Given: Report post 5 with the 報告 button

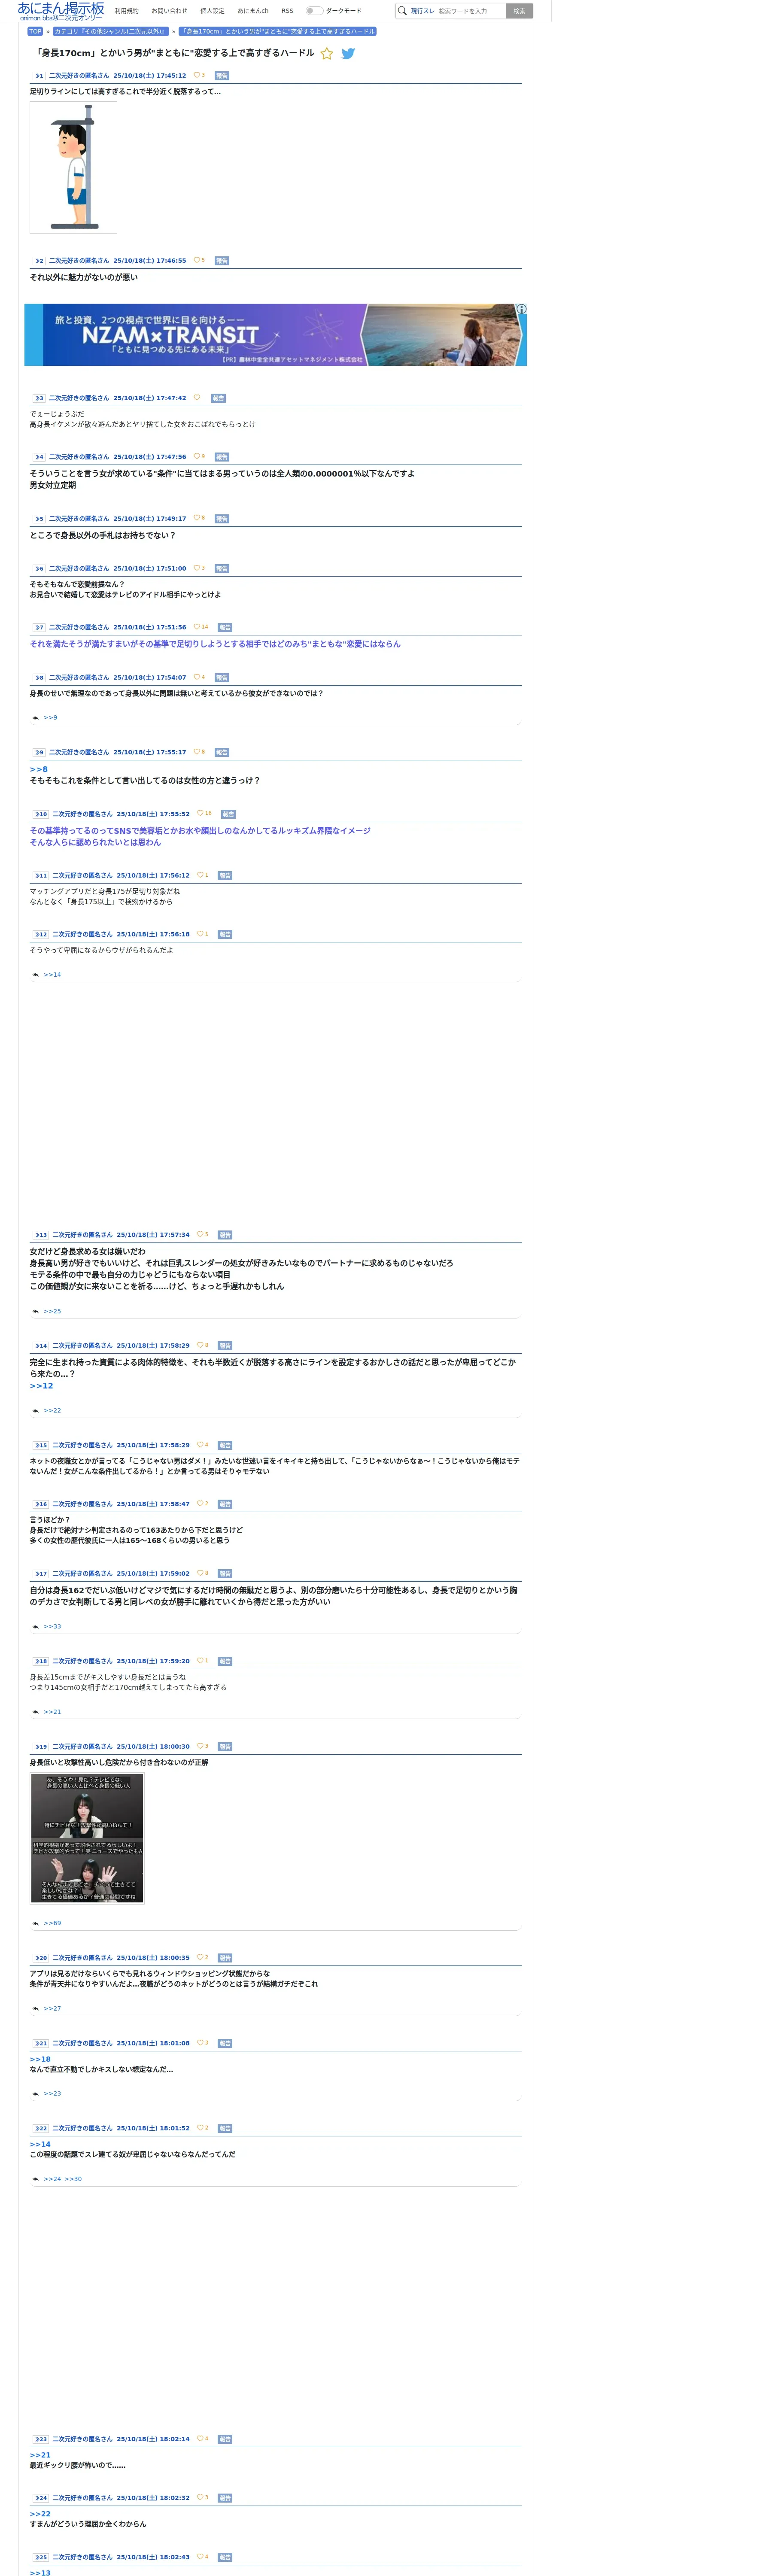Looking at the screenshot, I should (222, 519).
